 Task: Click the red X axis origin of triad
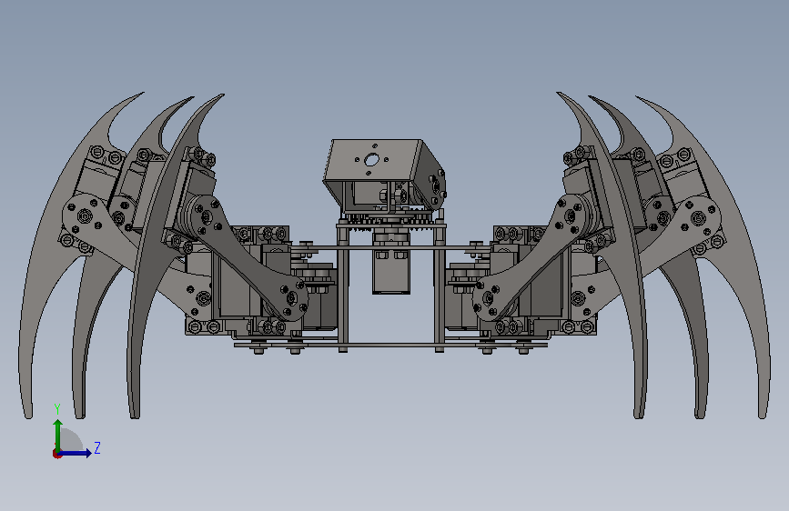pos(56,454)
